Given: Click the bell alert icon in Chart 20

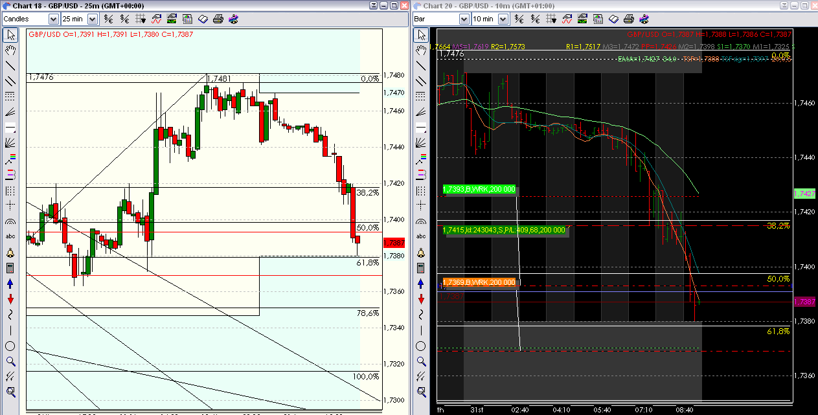Looking at the screenshot, I should pyautogui.click(x=421, y=252).
